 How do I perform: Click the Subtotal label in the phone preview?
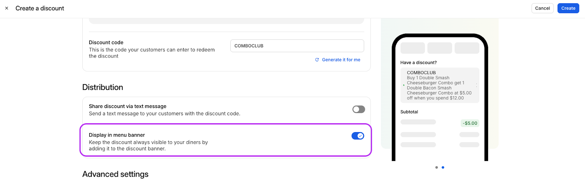[x=409, y=112]
